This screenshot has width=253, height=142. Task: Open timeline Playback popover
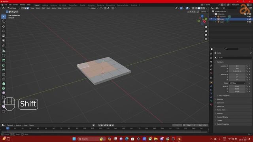click(x=11, y=125)
